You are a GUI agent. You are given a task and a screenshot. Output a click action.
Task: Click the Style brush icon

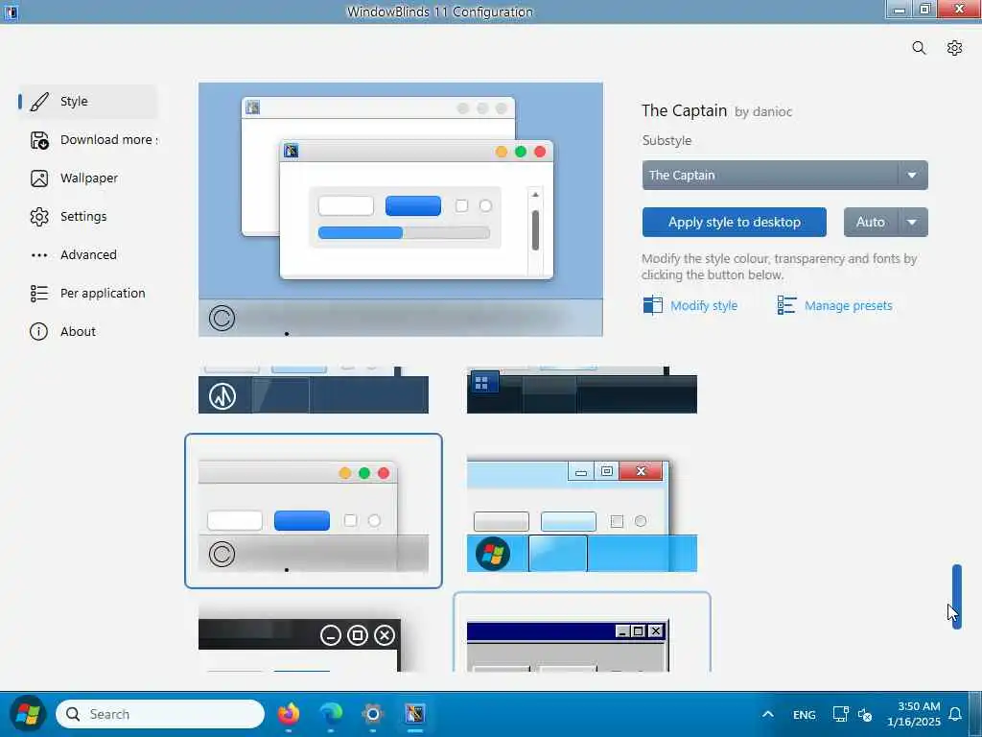[38, 102]
